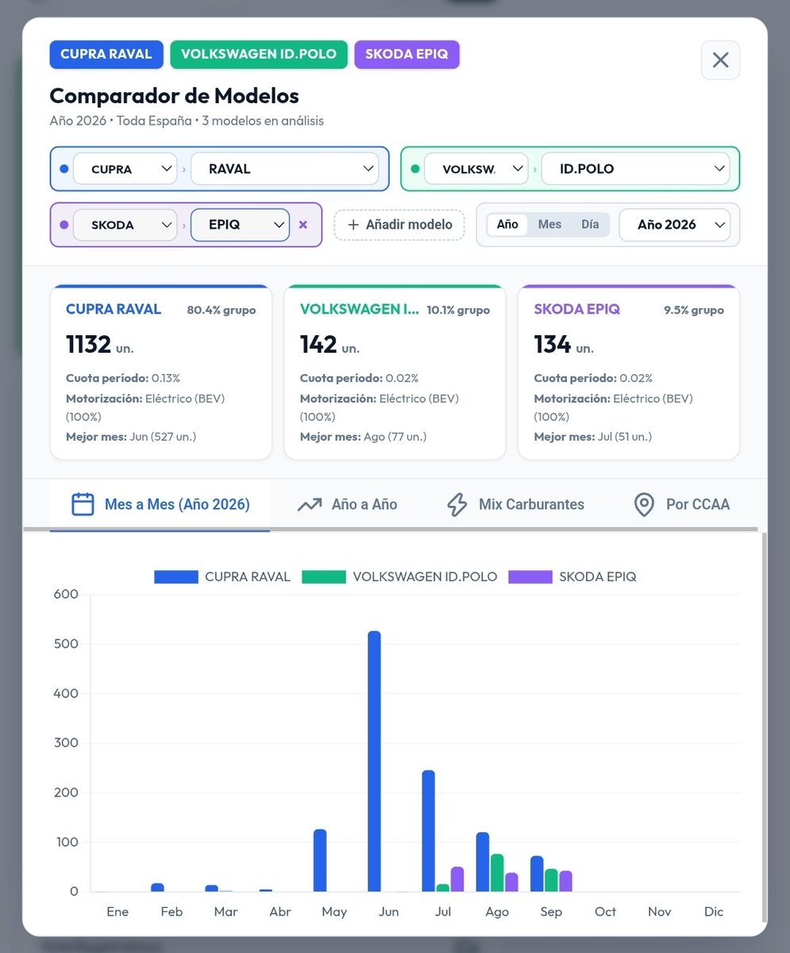Switch to the Año a Año tab
790x953 pixels.
tap(347, 504)
